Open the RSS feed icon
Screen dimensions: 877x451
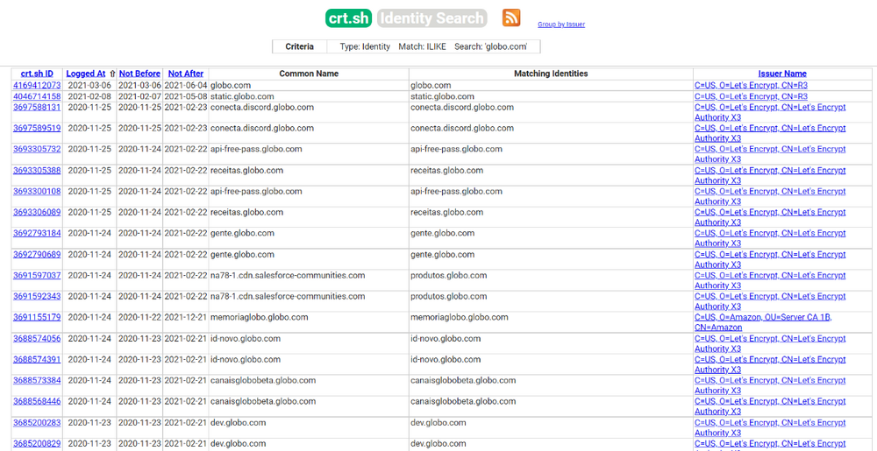[511, 18]
